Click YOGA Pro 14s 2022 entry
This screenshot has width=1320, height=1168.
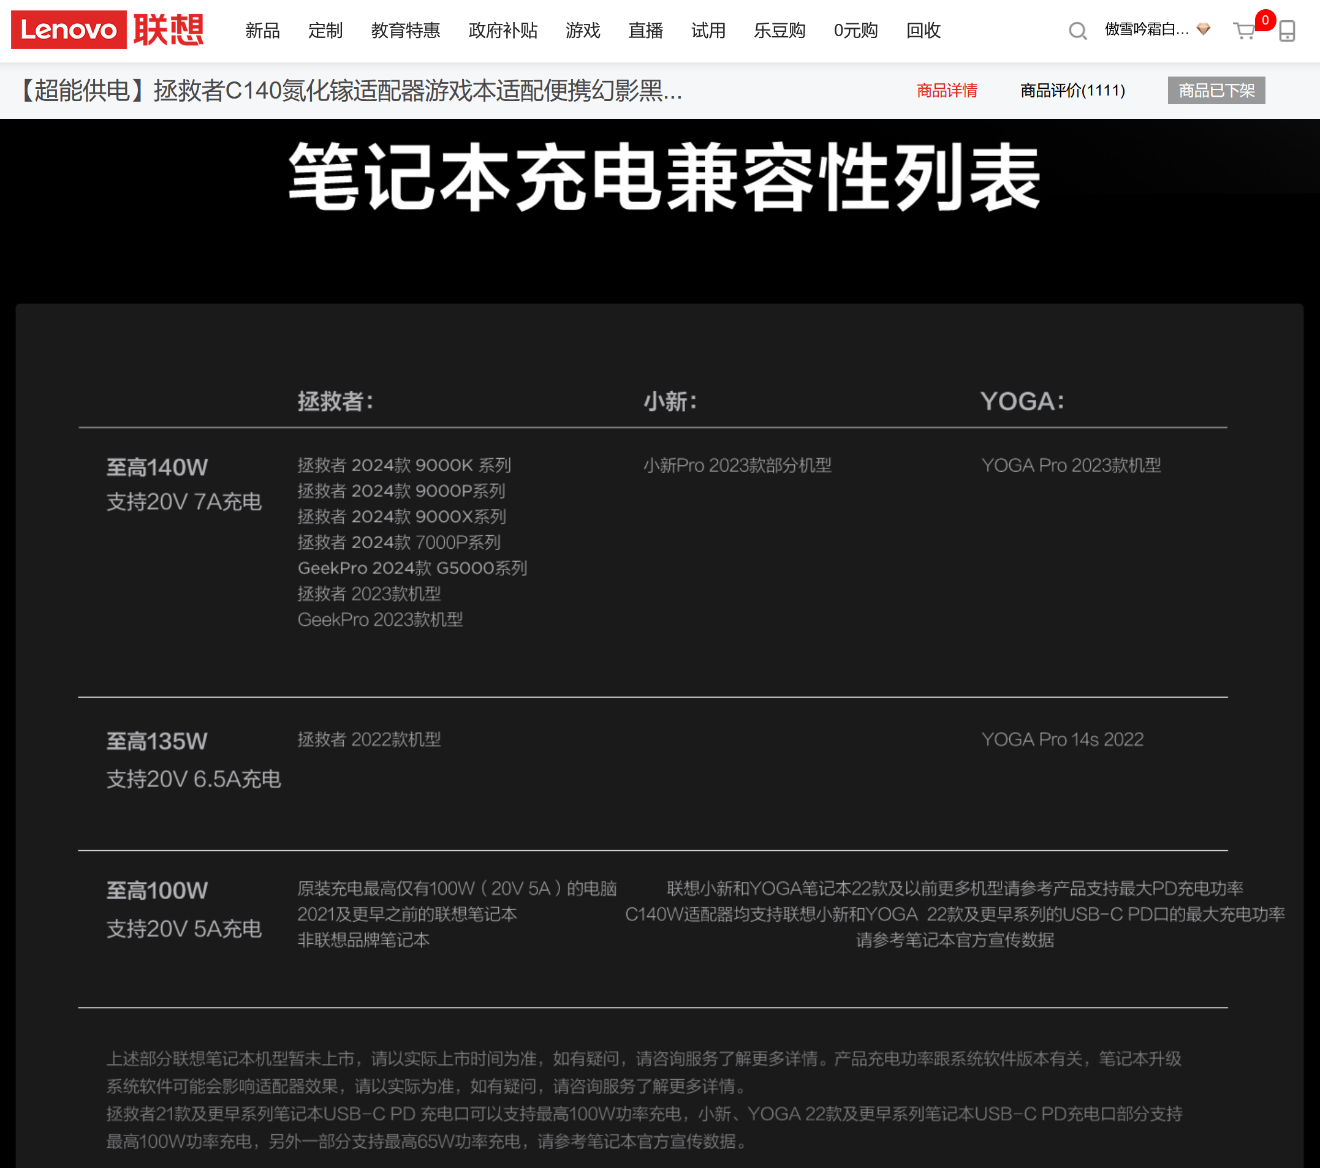[x=1063, y=739]
